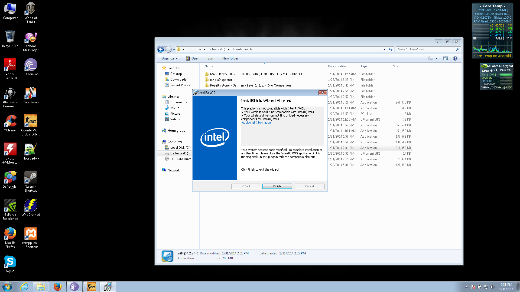The width and height of the screenshot is (520, 292).
Task: Click Core Temp on Android link
Action: pyautogui.click(x=492, y=56)
